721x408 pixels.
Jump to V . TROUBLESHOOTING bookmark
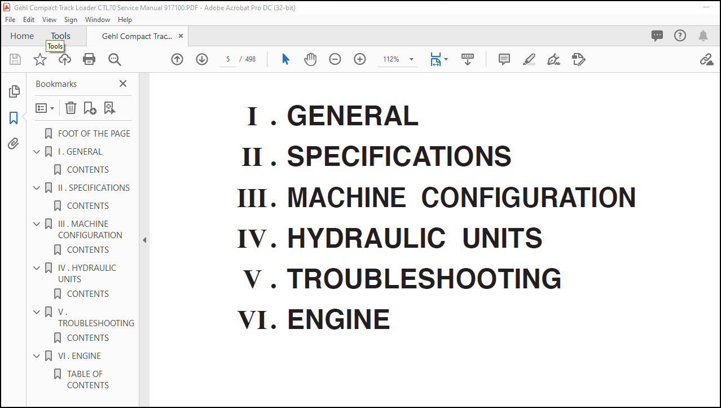pos(96,318)
